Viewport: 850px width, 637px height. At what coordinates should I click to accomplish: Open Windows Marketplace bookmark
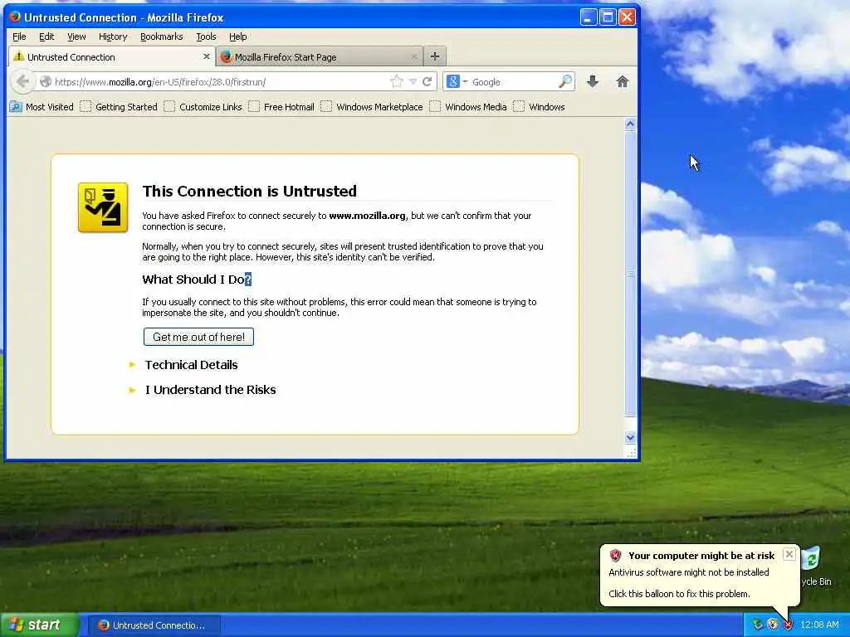pos(372,107)
